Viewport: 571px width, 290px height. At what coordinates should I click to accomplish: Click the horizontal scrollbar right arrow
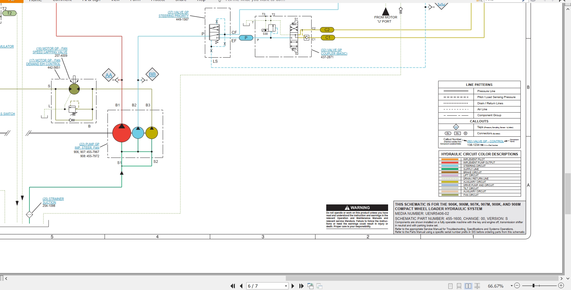[x=561, y=278]
